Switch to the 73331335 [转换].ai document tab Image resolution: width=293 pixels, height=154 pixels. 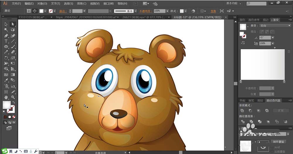[33, 17]
